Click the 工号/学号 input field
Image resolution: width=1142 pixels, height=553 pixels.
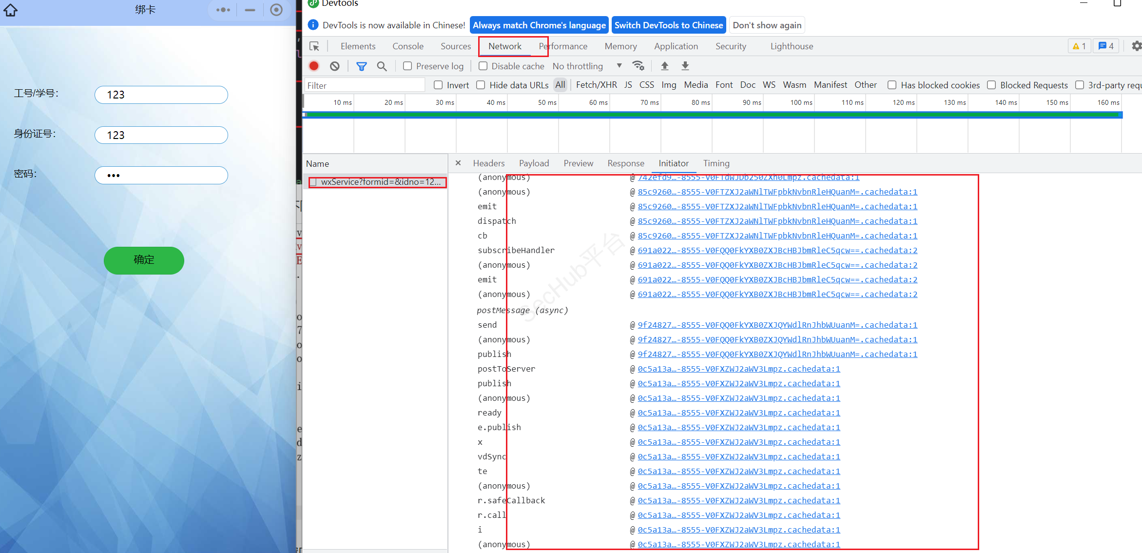pos(161,95)
